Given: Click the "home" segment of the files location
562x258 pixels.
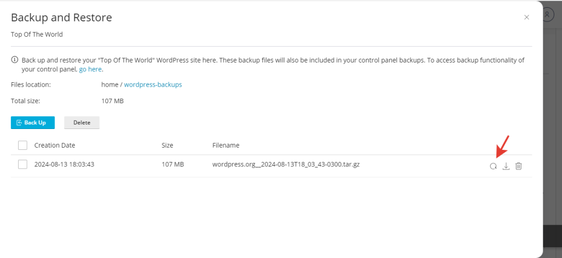Looking at the screenshot, I should click(110, 85).
